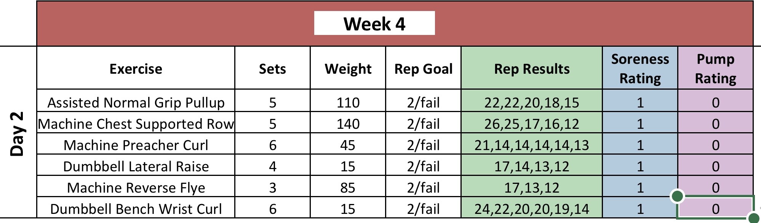Click pump rating for Assisted Normal Grip Pullup

715,103
